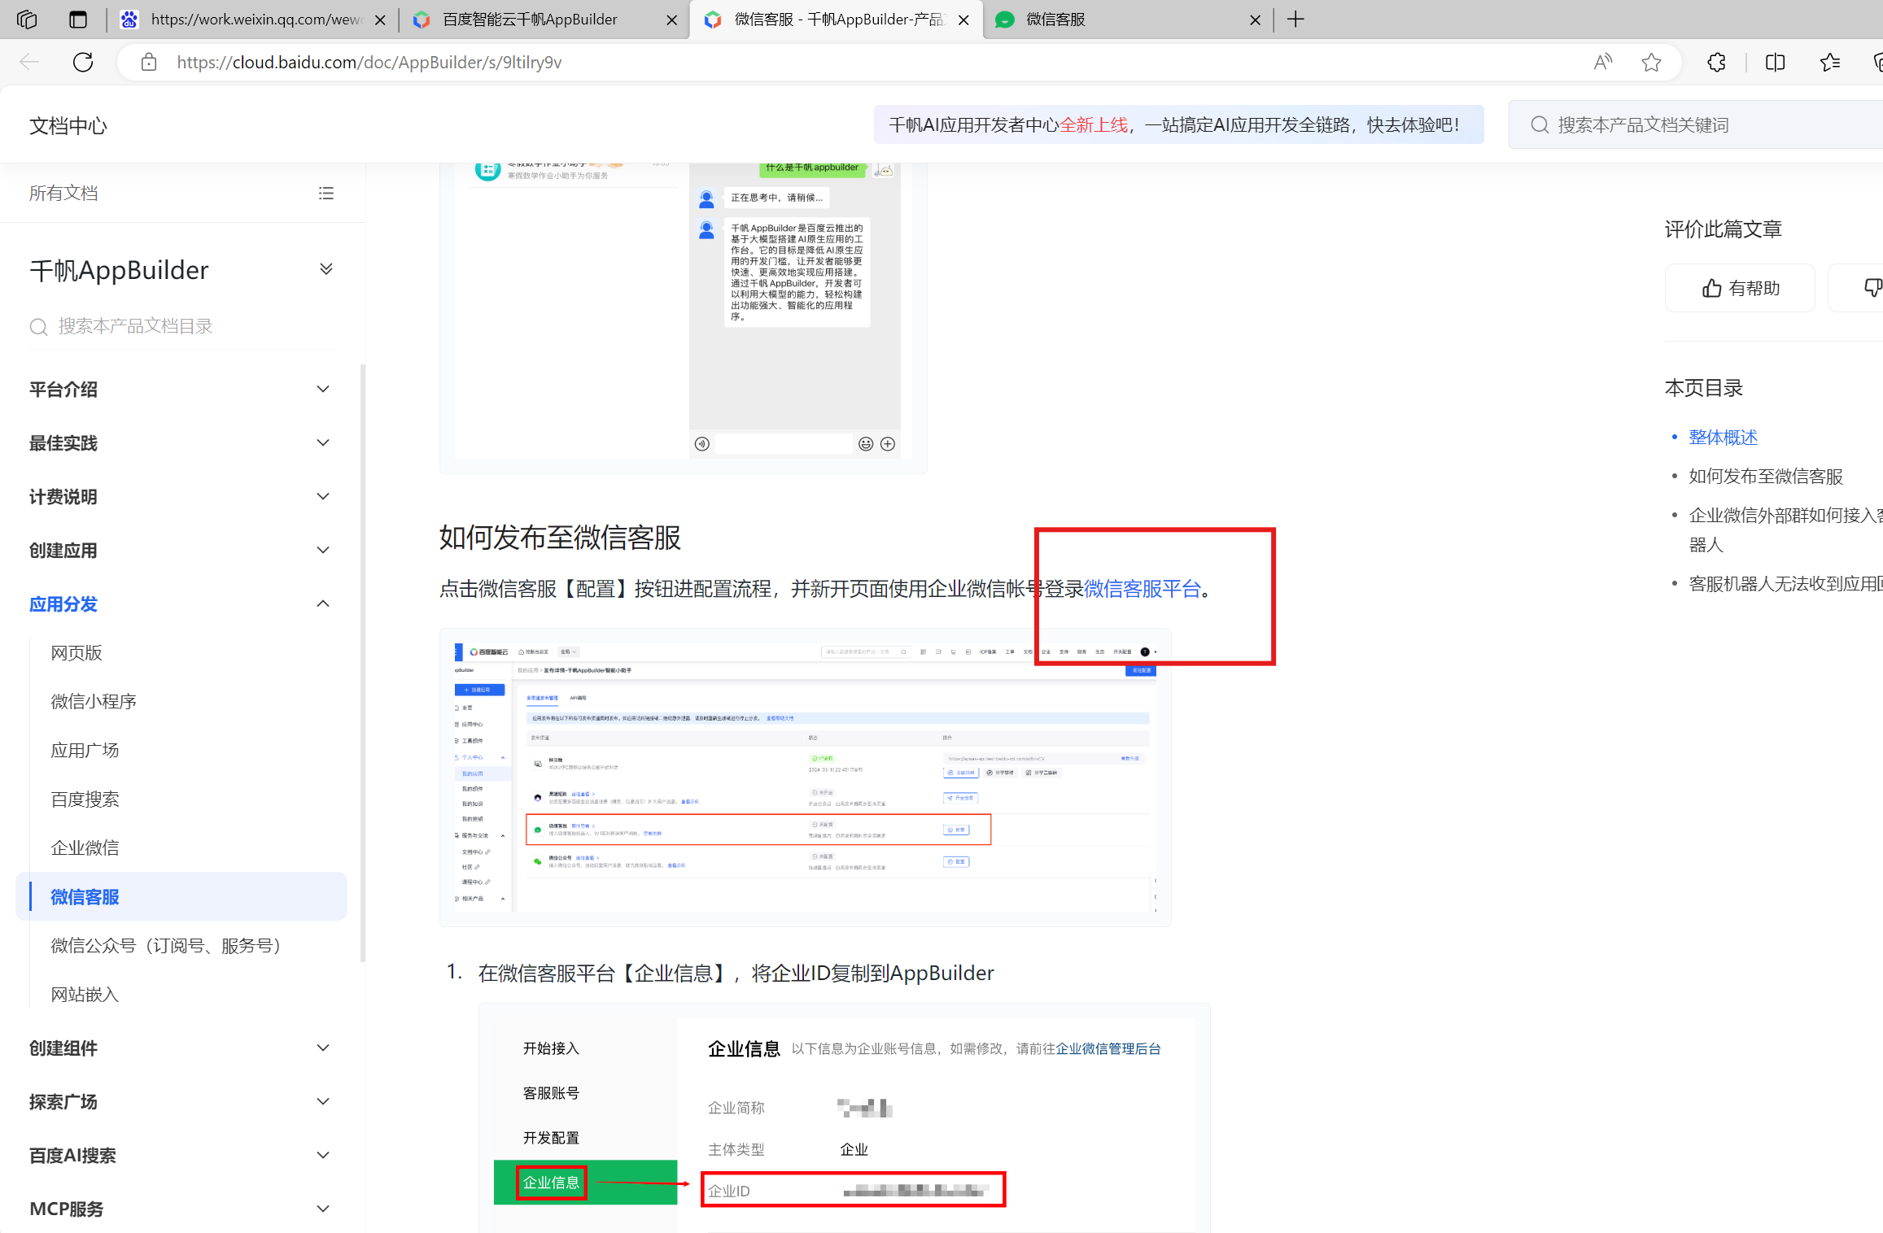Jump to 如何发布至微信客服 in page contents
Viewport: 1883px width, 1233px height.
tap(1765, 477)
